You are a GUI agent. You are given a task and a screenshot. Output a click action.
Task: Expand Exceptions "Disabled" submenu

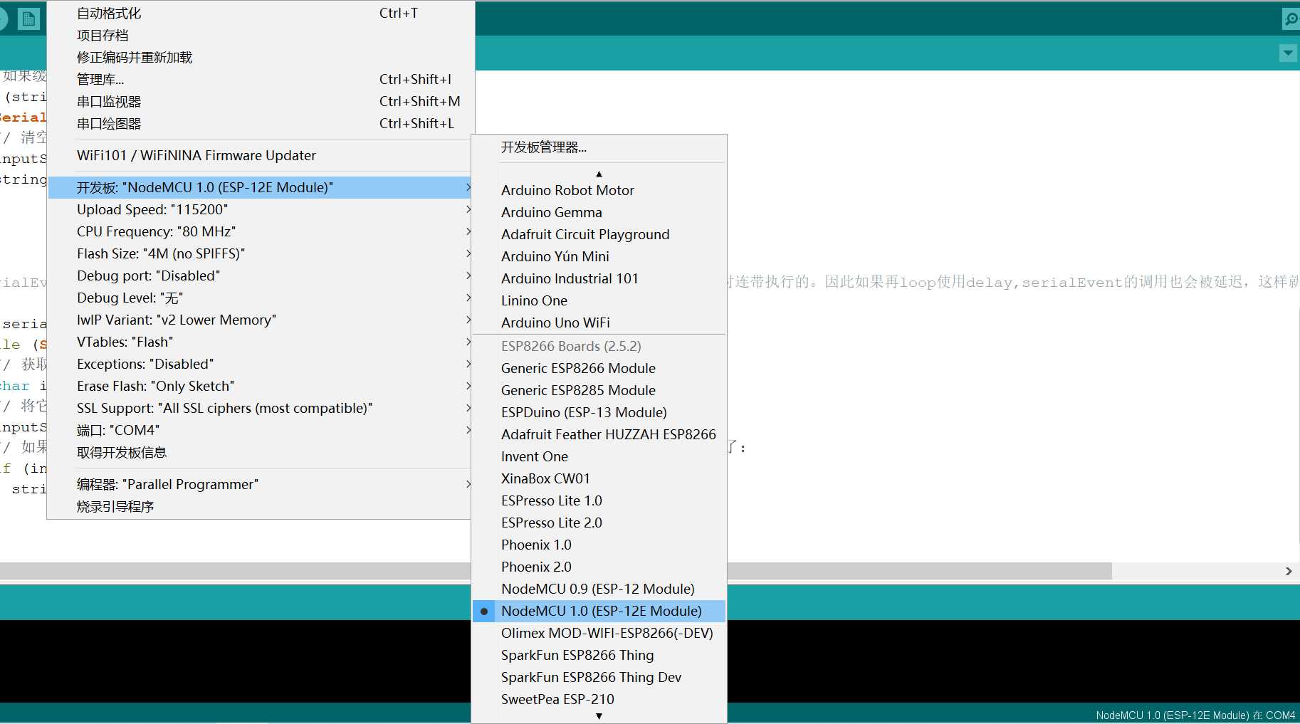[261, 364]
